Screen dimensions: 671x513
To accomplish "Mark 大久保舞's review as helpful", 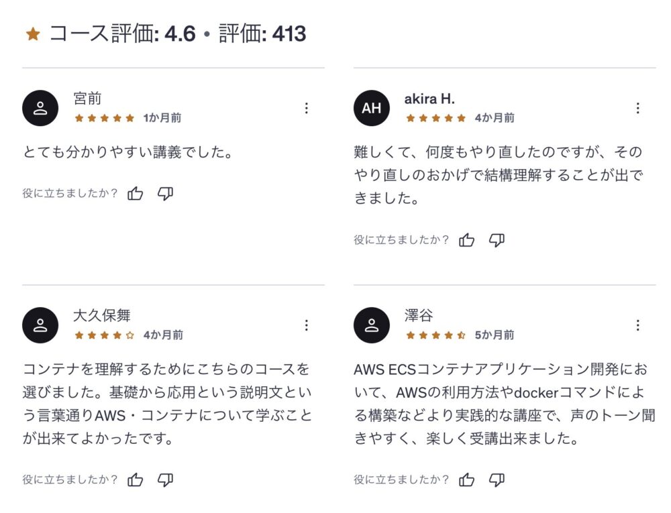I will click(136, 479).
